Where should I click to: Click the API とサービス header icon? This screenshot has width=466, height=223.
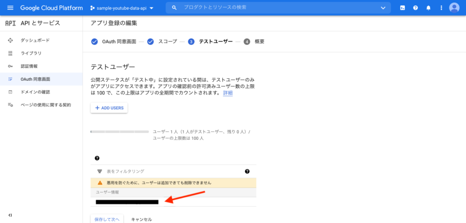click(10, 23)
